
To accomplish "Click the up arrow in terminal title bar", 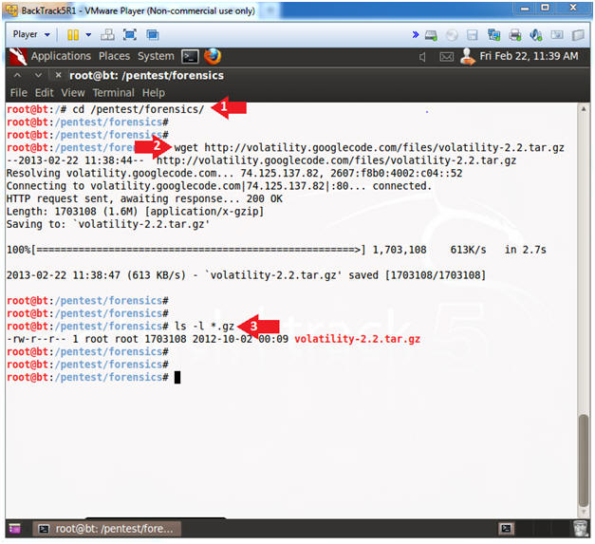I will coord(17,75).
